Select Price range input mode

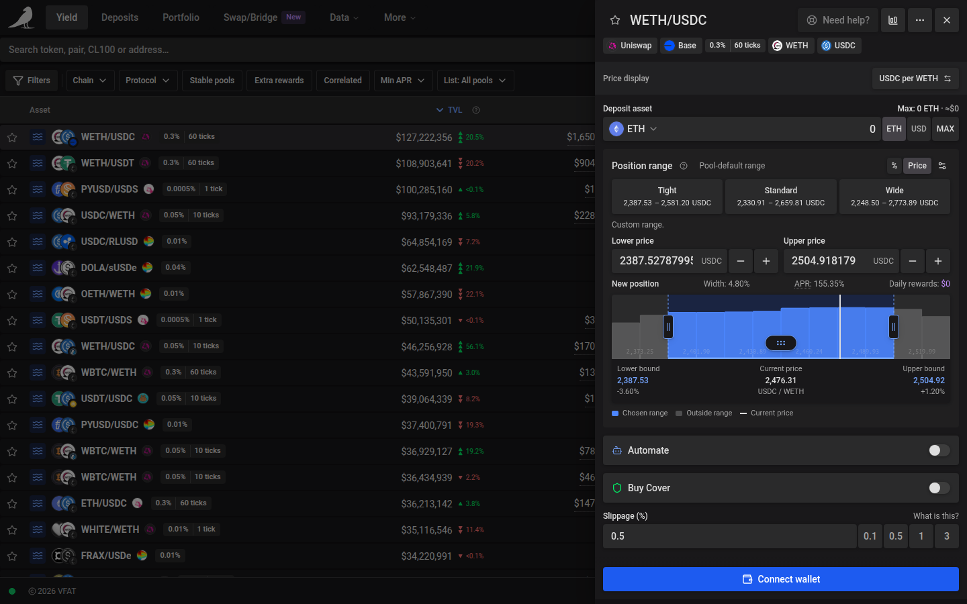point(917,166)
